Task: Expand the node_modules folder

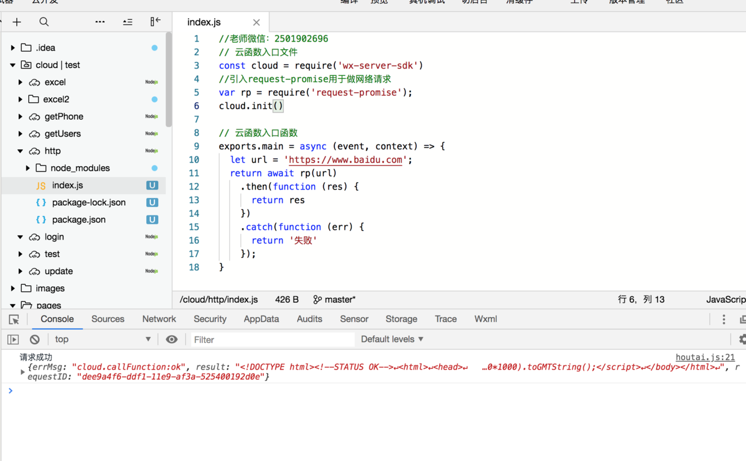Action: 28,169
